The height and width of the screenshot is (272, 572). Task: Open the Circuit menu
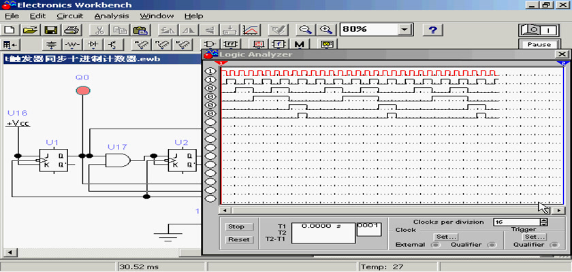pos(70,16)
